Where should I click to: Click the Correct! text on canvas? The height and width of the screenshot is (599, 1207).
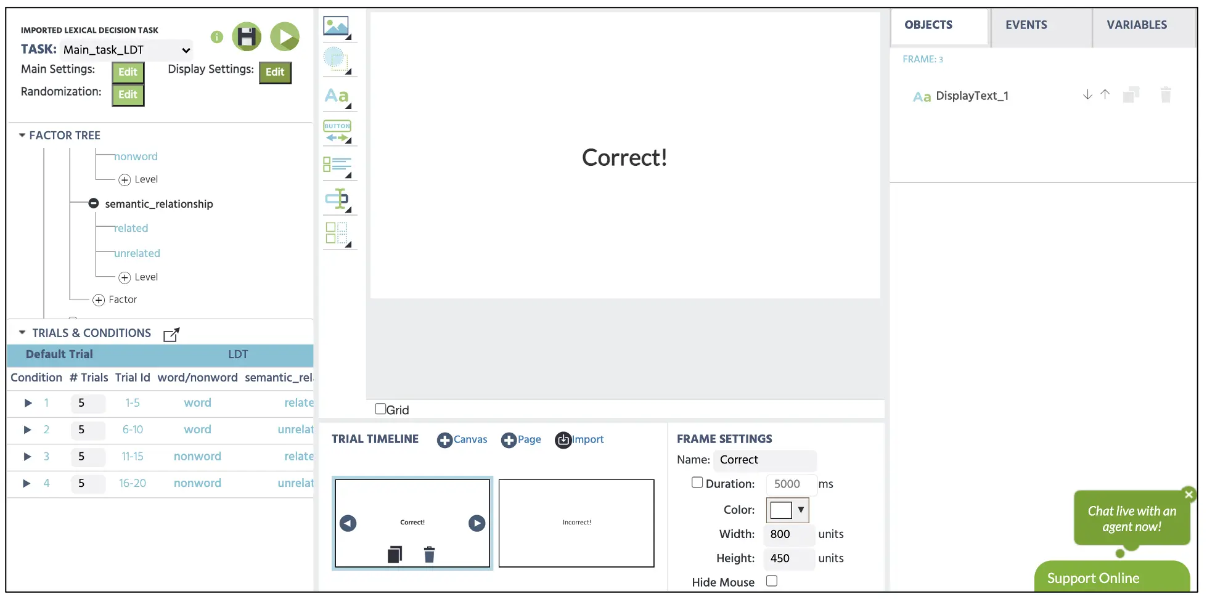pyautogui.click(x=624, y=158)
